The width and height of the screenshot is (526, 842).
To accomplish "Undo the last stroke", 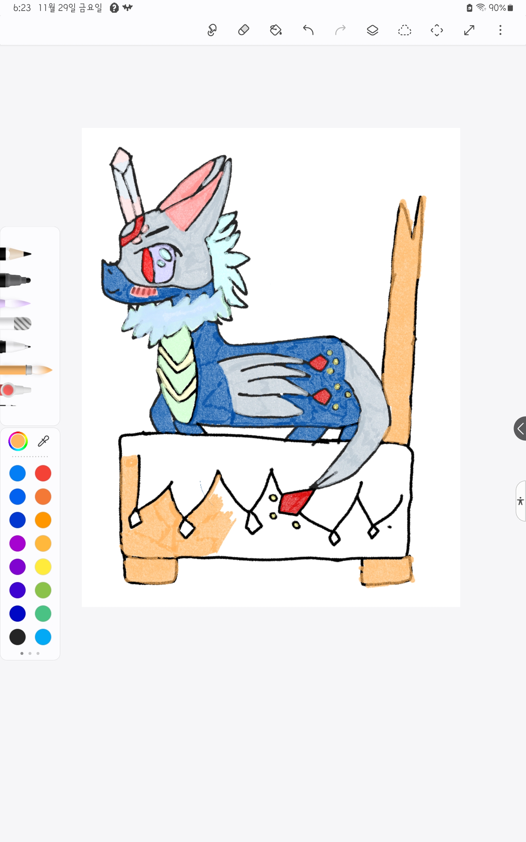I will click(x=308, y=30).
